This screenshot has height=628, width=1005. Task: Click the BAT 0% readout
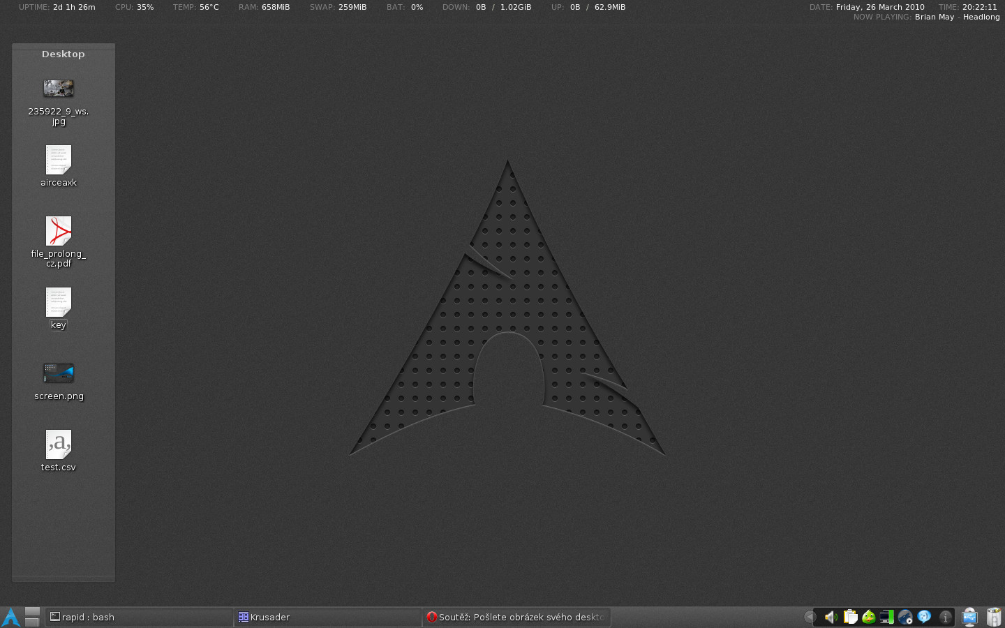[x=405, y=7]
